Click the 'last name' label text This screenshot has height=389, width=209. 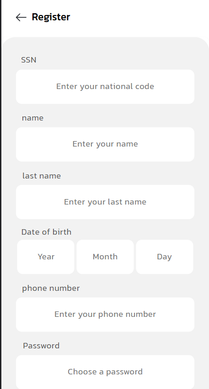click(42, 176)
